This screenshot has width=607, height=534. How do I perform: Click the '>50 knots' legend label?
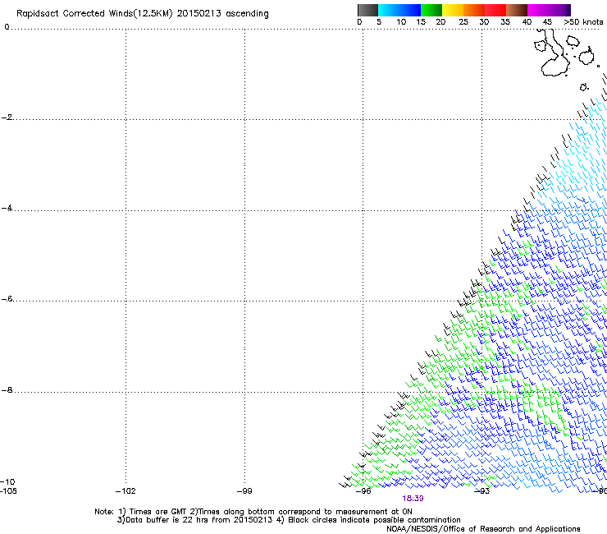(x=583, y=22)
